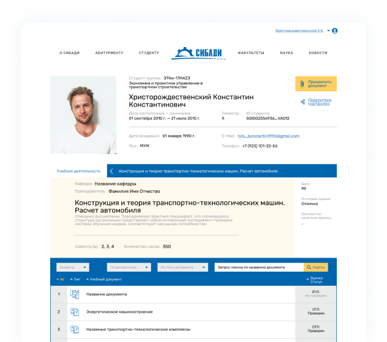
Task: Go to the Абитуриенту menu section
Action: coord(109,53)
